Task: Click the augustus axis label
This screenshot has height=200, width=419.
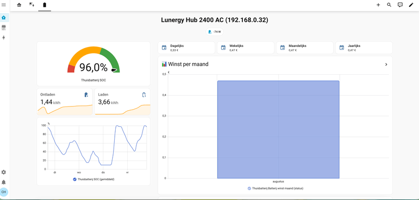Action: pos(278,181)
